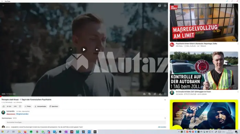Open Im Einsatz mit dem Zoll title
The height and width of the screenshot is (134, 240).
[193, 92]
